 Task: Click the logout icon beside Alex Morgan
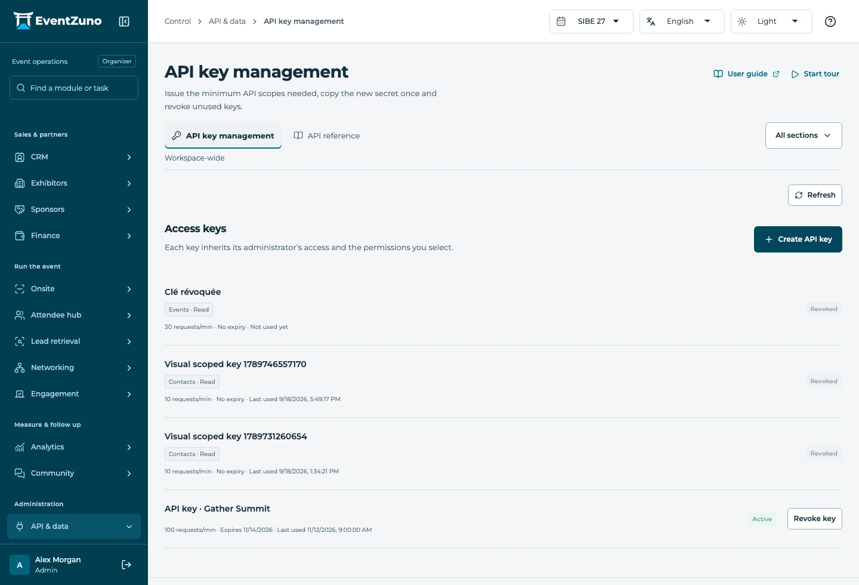[x=126, y=565]
